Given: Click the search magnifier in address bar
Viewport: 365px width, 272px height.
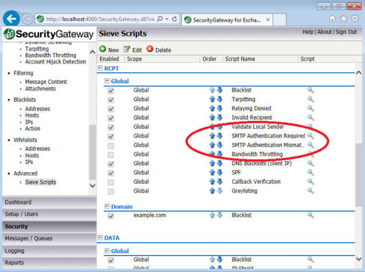Looking at the screenshot, I should pos(160,19).
